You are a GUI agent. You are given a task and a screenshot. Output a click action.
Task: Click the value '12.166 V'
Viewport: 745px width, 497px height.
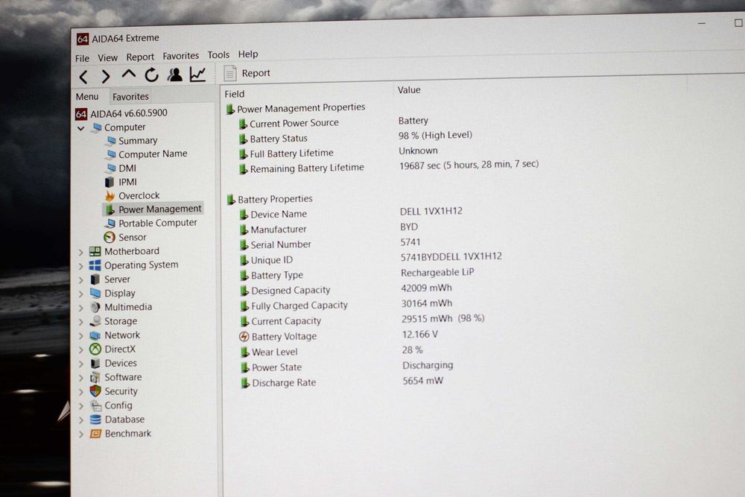pos(420,335)
